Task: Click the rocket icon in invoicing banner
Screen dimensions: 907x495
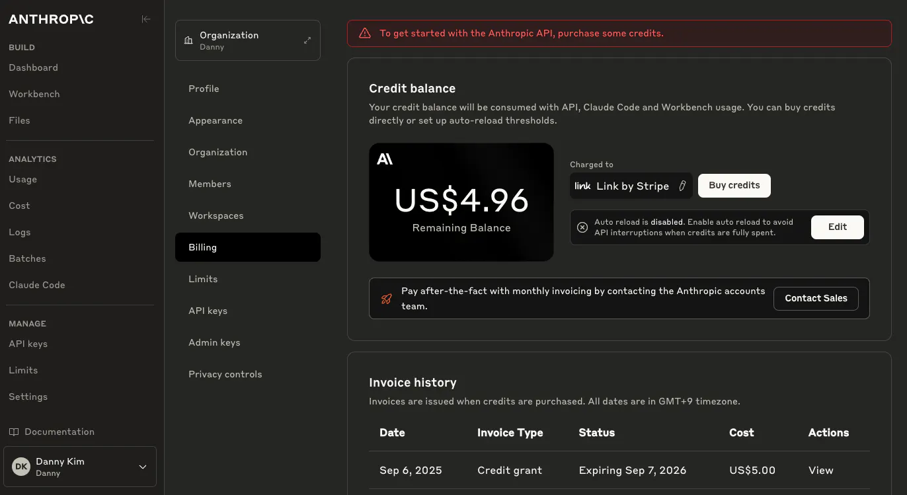Action: [x=387, y=299]
